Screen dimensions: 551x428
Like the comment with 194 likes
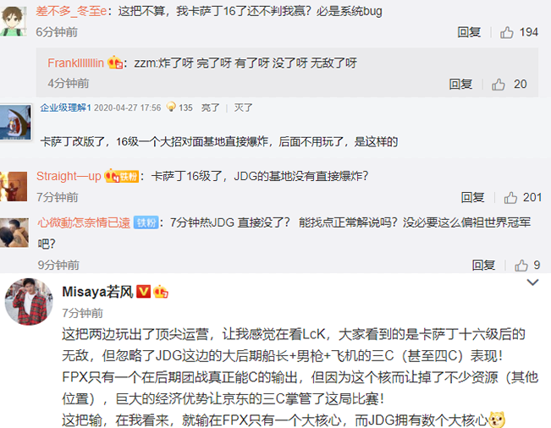pos(506,32)
